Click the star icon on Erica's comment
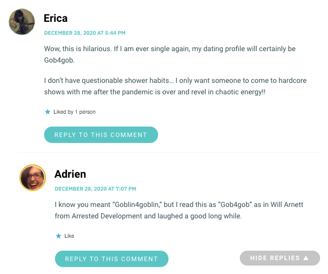 [x=48, y=112]
